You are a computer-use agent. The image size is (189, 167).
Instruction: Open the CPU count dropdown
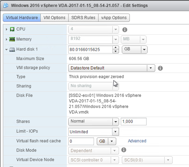pos(116,30)
